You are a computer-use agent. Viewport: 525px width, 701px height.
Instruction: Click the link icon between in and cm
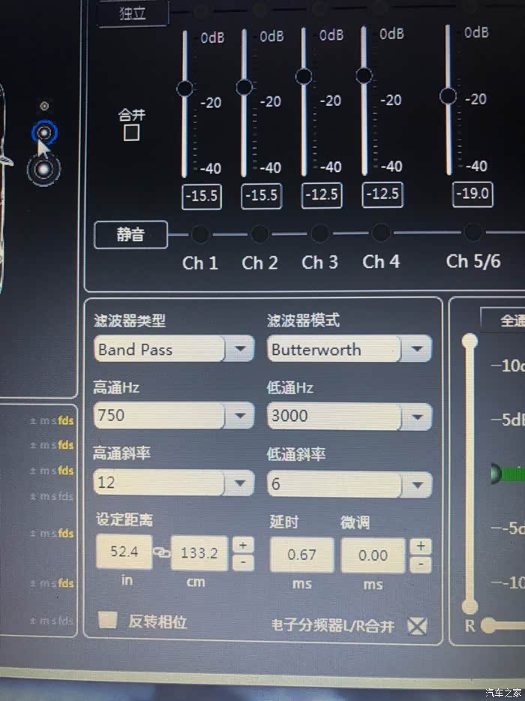pos(161,552)
